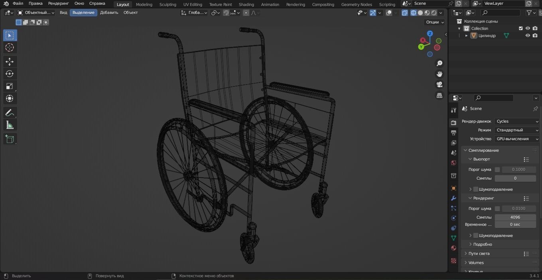
Task: Open the Глоба... transform orientation dropdown
Action: point(194,13)
